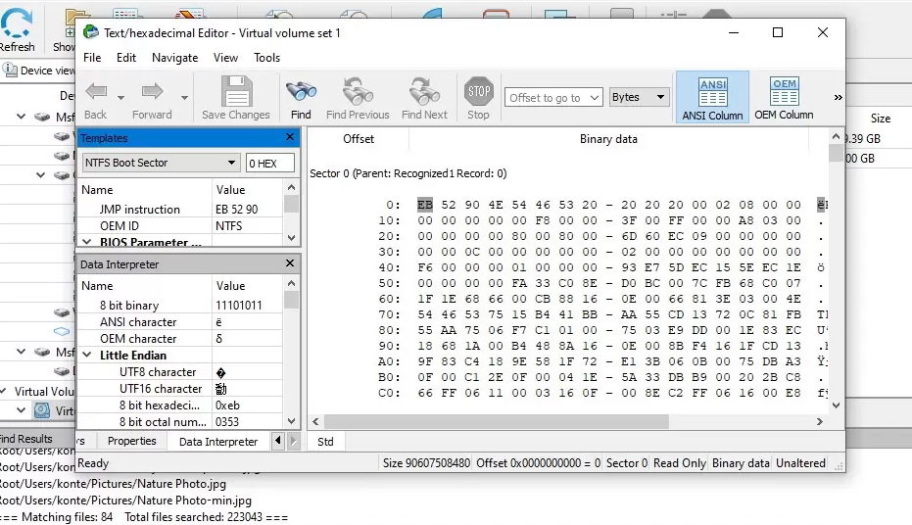The width and height of the screenshot is (912, 525).
Task: Click the Binary data column header
Action: tap(608, 139)
